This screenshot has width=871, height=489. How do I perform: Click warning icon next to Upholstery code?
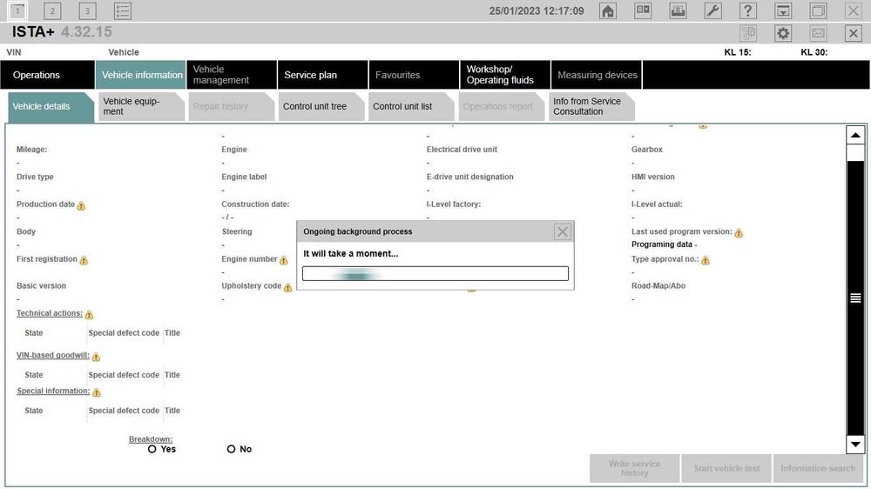(x=287, y=287)
